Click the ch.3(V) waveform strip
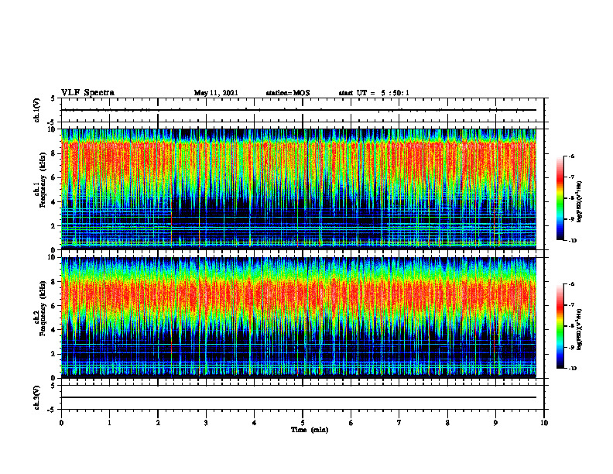 coord(303,397)
